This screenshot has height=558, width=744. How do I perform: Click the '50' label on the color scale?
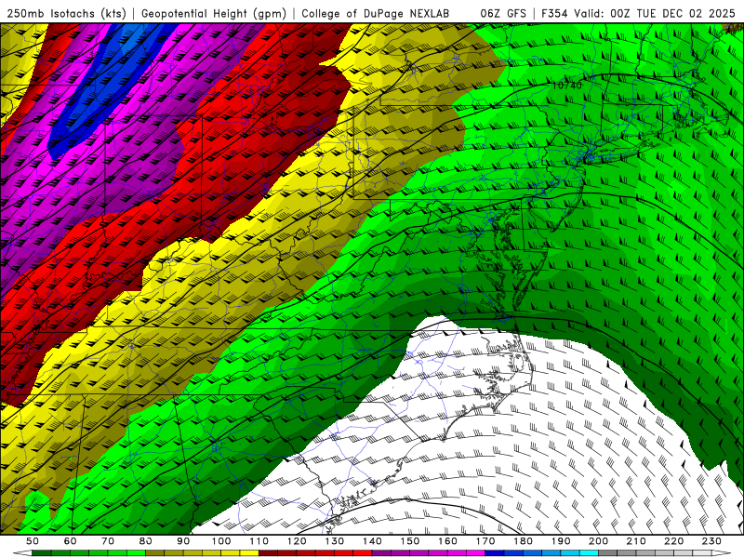(x=33, y=541)
